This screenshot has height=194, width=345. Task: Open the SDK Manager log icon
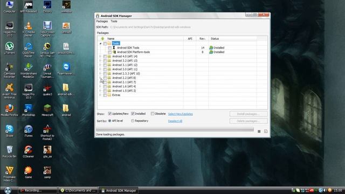coord(266,131)
